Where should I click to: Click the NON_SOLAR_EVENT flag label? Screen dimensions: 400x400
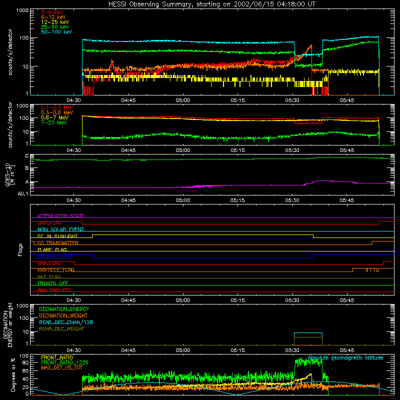[60, 229]
